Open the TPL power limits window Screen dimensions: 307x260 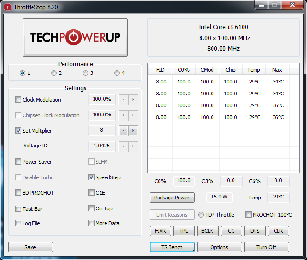point(184,231)
